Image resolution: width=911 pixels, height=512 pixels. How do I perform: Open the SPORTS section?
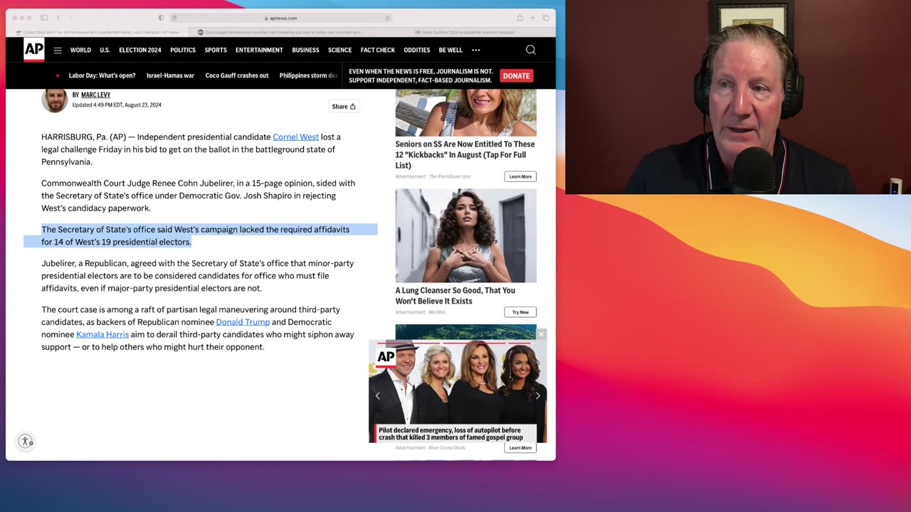tap(216, 50)
